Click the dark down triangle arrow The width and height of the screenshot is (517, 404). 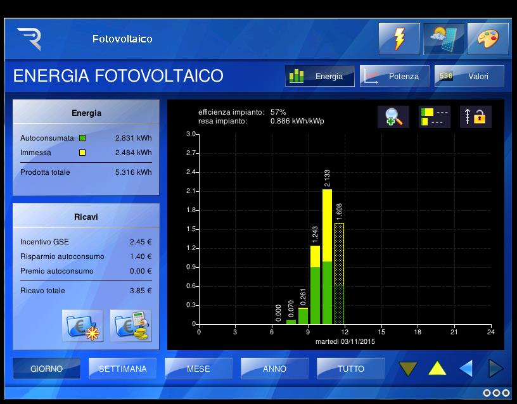(x=409, y=369)
